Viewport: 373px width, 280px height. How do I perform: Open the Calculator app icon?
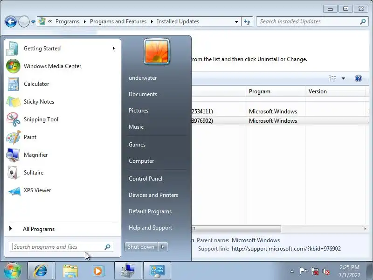13,84
